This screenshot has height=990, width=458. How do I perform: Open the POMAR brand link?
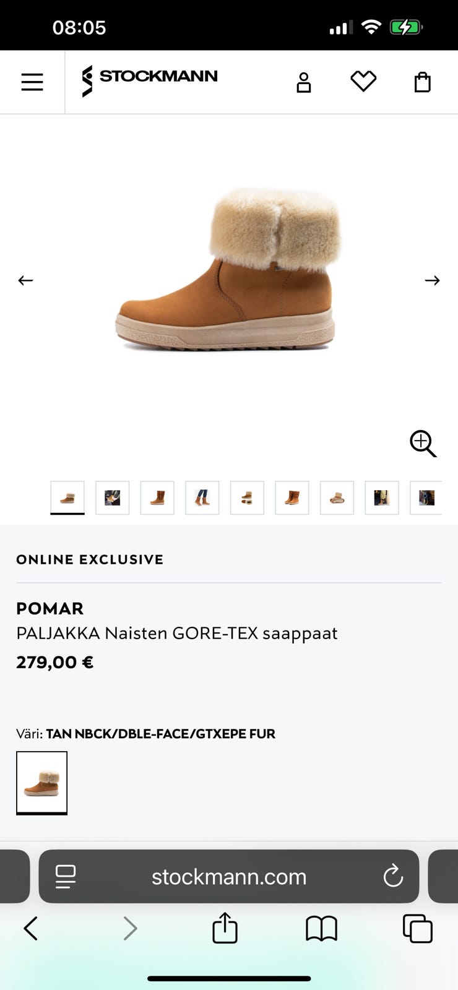(50, 608)
